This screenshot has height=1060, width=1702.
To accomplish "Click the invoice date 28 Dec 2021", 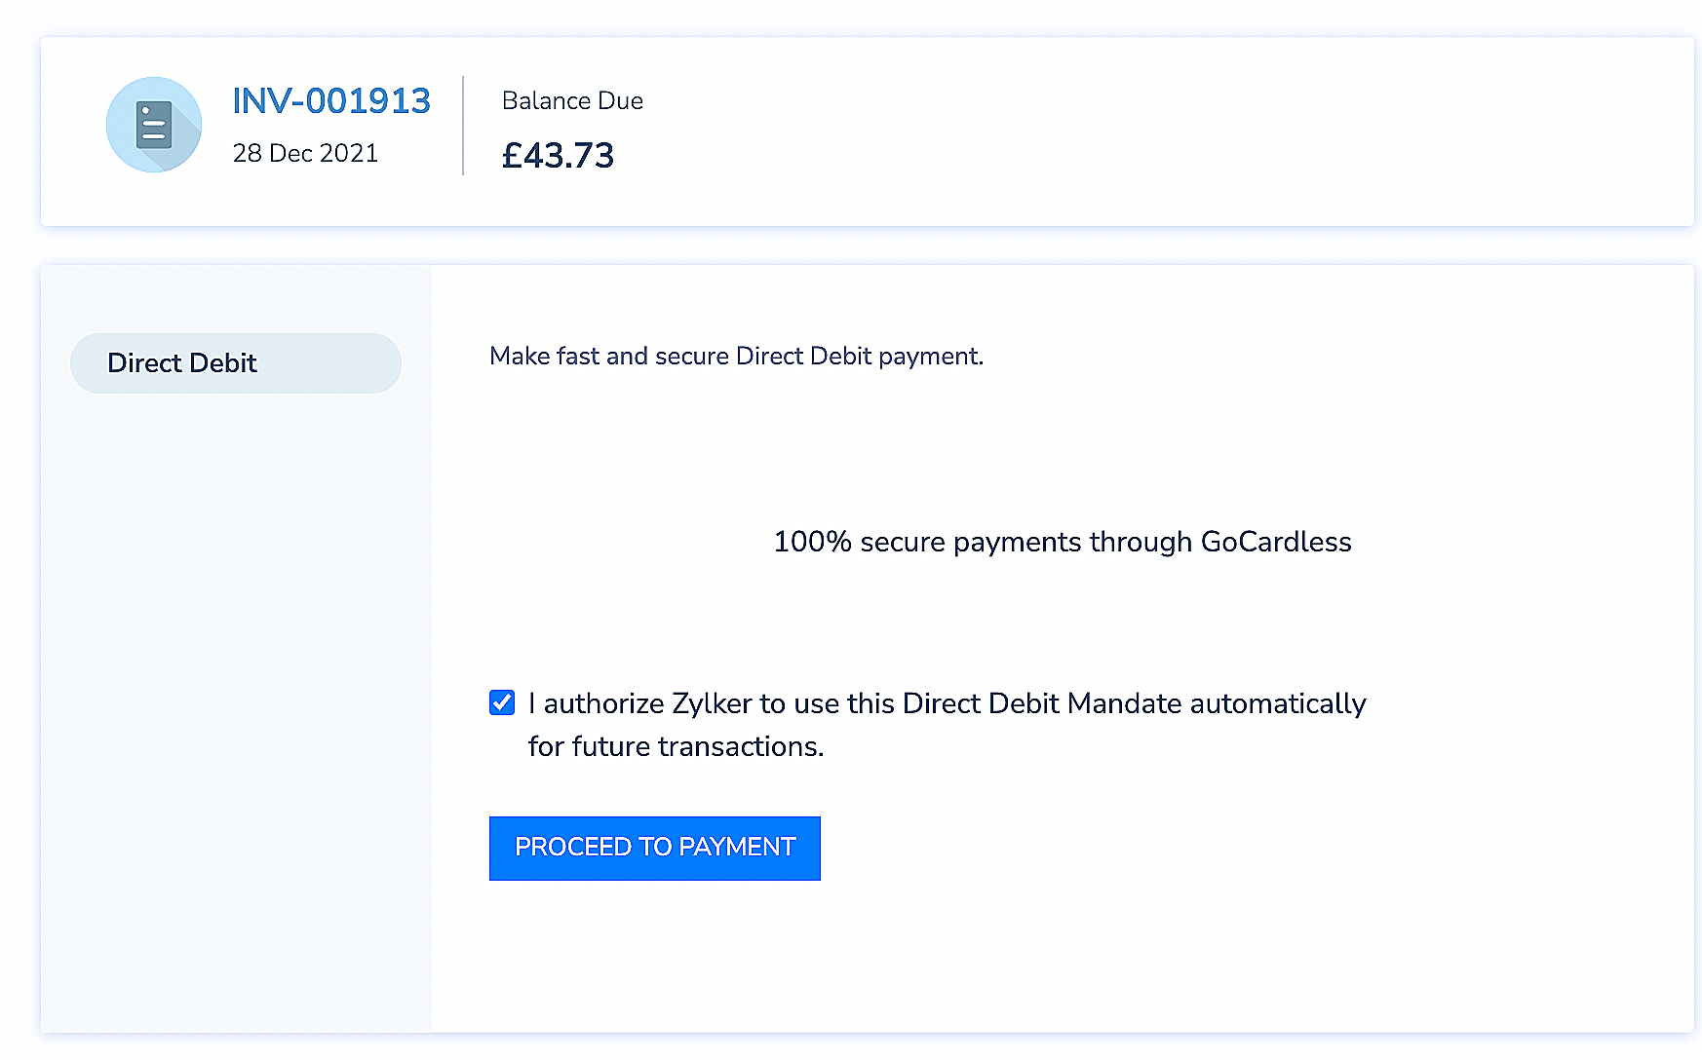I will pos(306,153).
